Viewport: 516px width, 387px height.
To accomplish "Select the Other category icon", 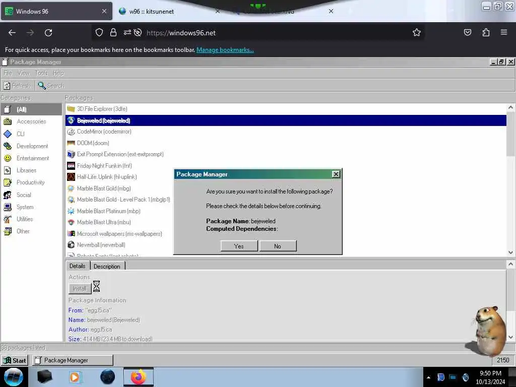I will click(8, 231).
